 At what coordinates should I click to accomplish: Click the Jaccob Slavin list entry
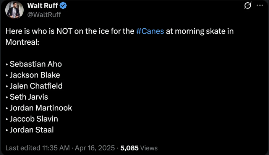(34, 119)
